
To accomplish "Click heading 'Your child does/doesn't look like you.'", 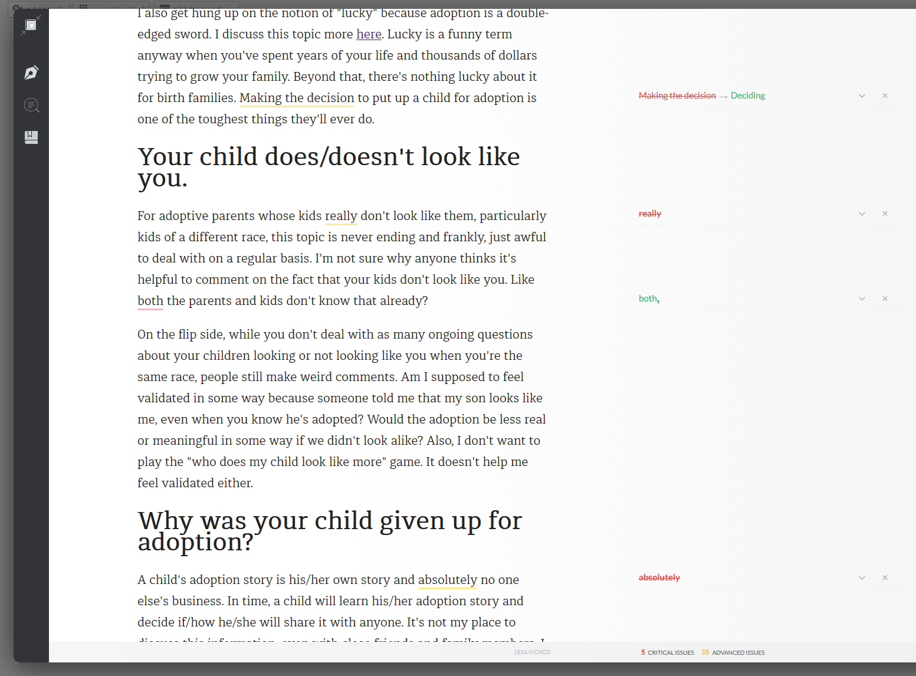I will tap(329, 167).
